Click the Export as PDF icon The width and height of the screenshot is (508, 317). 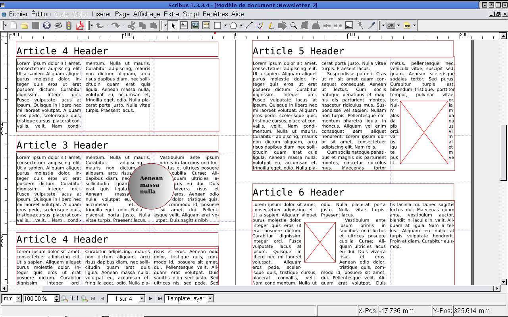80,26
